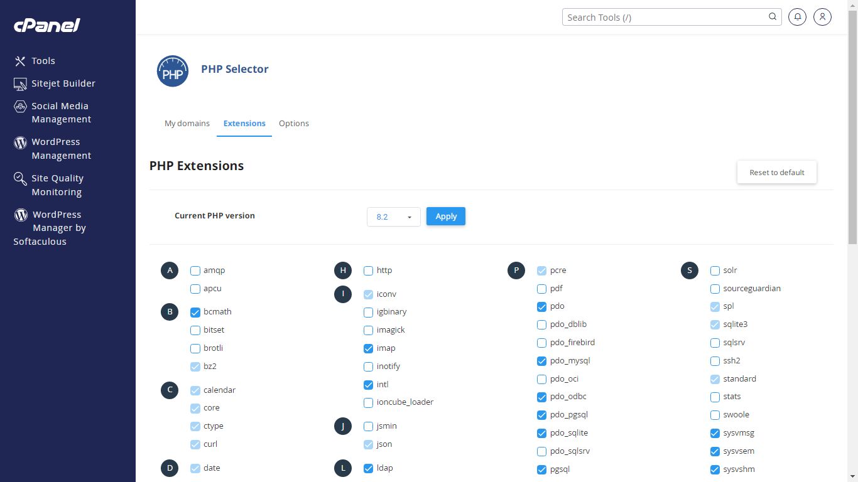The height and width of the screenshot is (482, 858).
Task: Click the Search Tools input field
Action: (666, 17)
